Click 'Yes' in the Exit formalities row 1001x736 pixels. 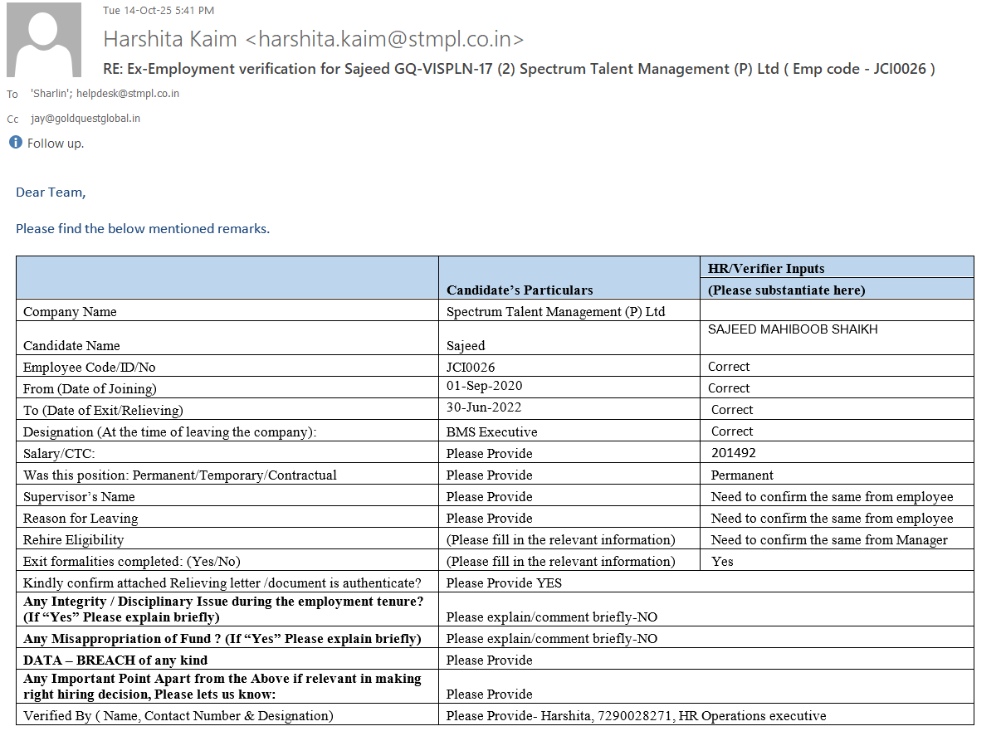click(723, 562)
